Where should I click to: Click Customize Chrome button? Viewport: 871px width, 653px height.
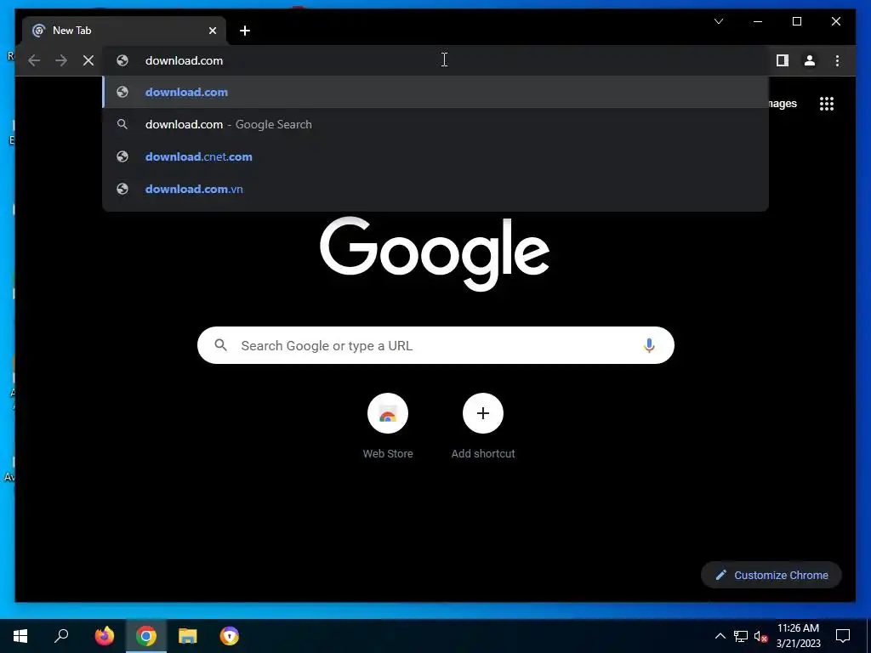[771, 576]
